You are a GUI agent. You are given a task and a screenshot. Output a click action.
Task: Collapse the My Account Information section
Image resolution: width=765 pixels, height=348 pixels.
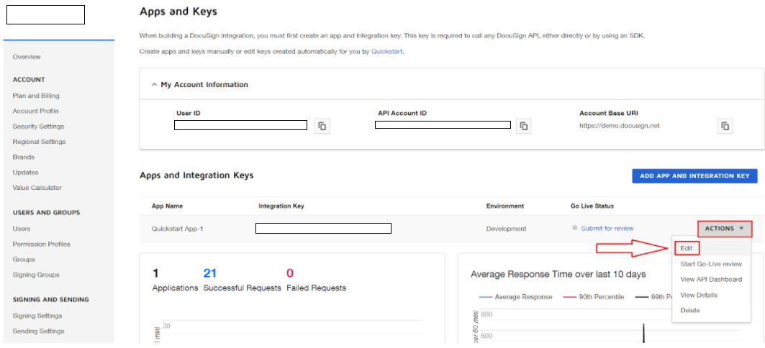[154, 85]
